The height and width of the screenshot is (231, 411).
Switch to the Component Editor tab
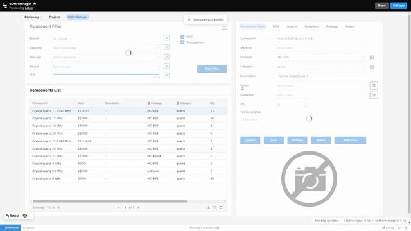(x=252, y=26)
